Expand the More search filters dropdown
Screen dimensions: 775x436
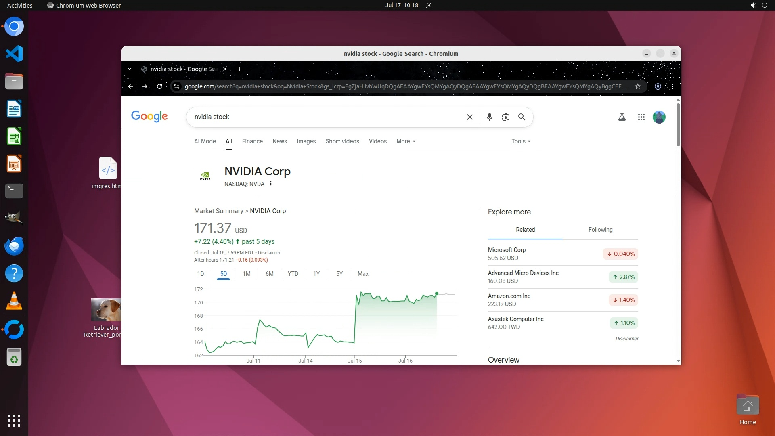pos(405,141)
